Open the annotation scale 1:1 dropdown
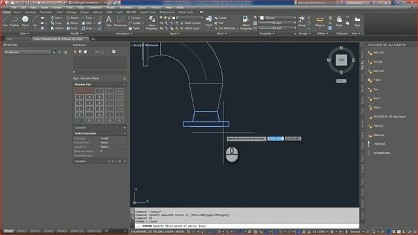 click(320, 232)
